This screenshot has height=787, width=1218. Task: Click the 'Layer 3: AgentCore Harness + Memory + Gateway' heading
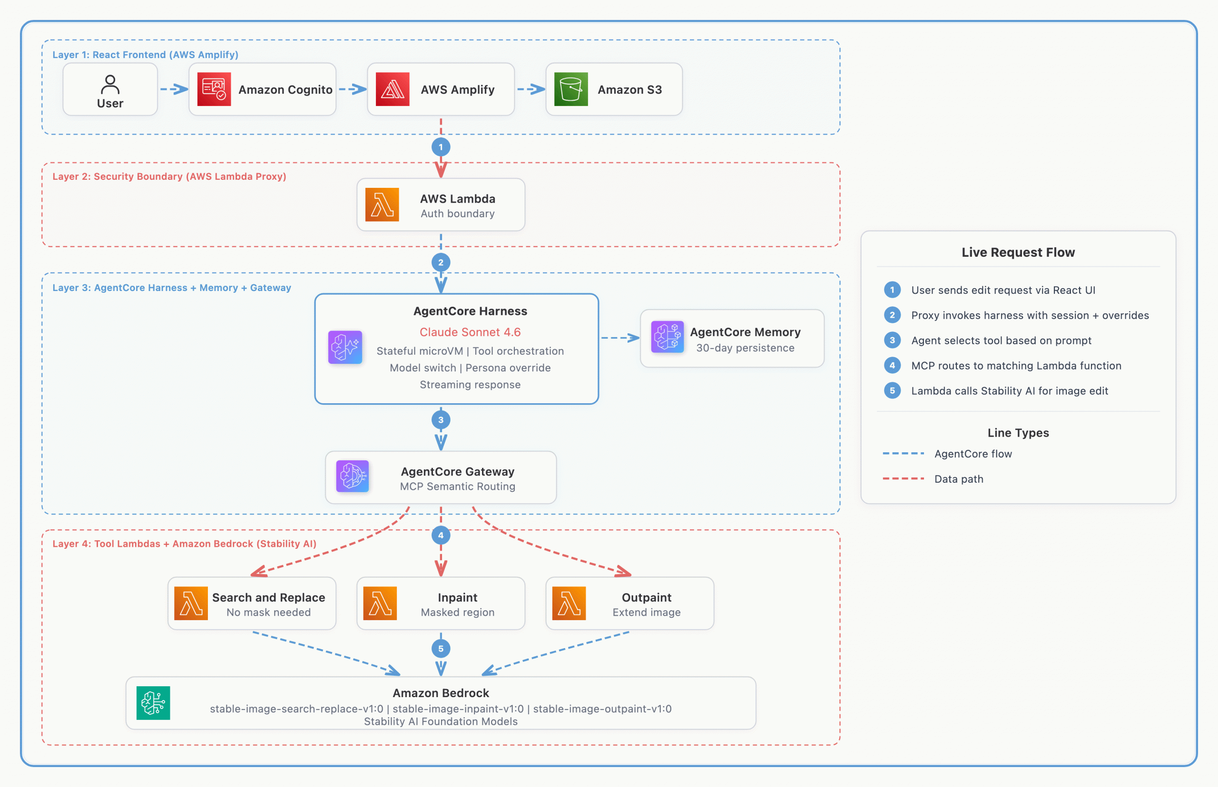coord(172,288)
